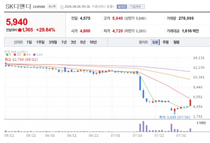
Task: Click the red 20-day moving average legend
Action: (17, 55)
